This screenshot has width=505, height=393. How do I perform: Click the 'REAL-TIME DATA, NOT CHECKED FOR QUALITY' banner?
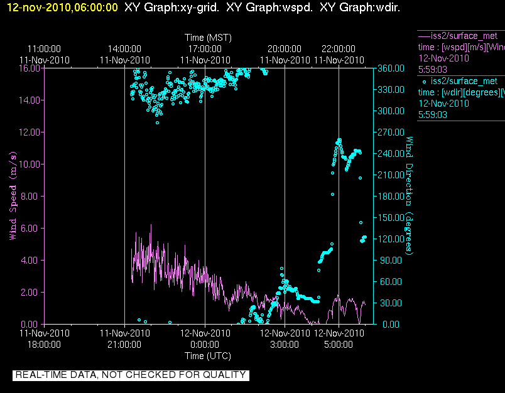131,375
